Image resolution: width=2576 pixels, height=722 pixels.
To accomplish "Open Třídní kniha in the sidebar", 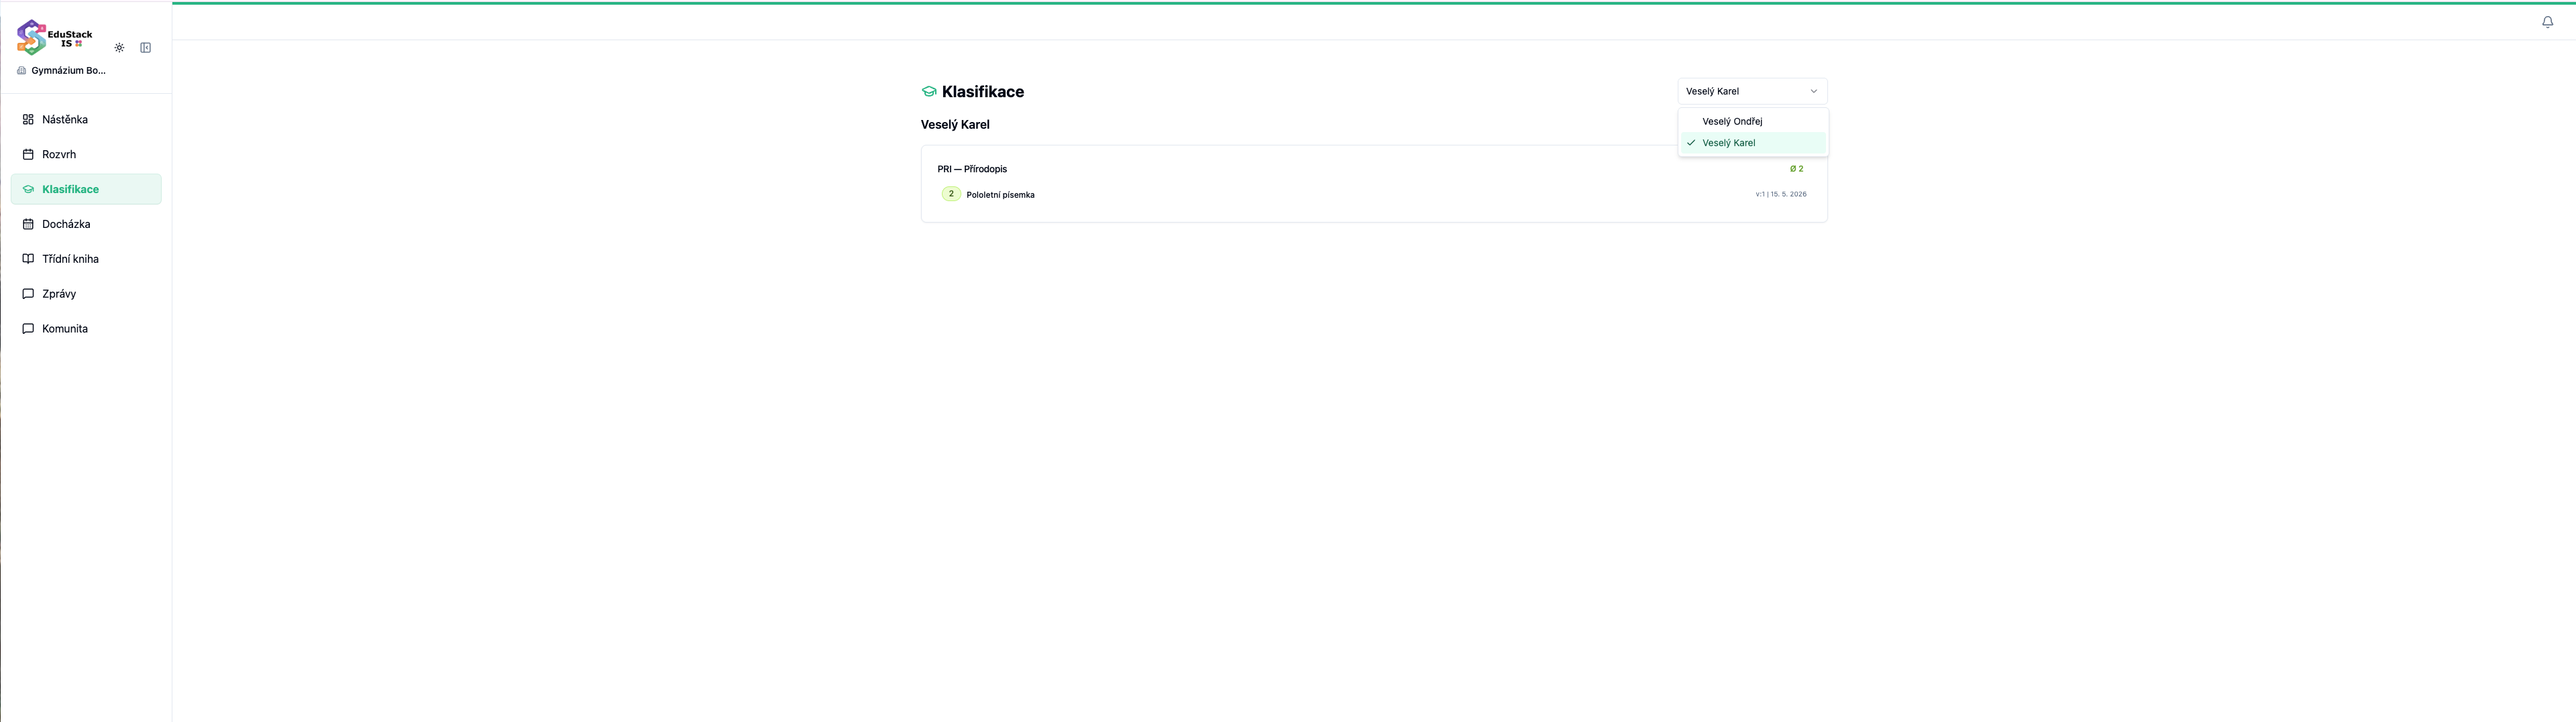I will (86, 259).
